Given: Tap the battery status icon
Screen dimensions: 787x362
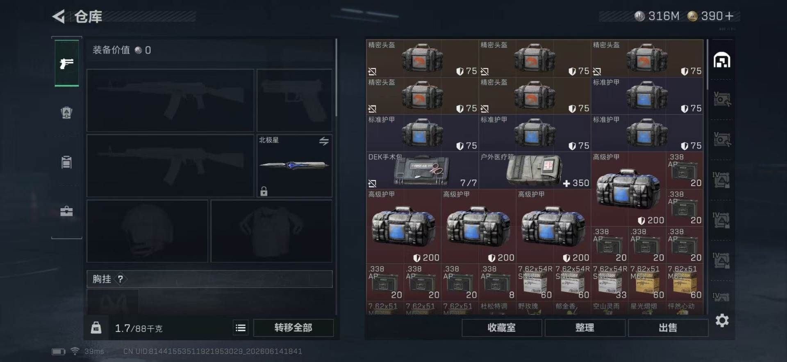Looking at the screenshot, I should tap(59, 351).
